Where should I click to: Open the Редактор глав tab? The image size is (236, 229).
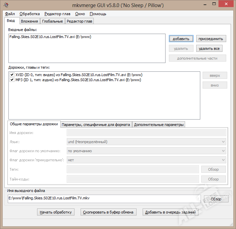click(x=79, y=21)
